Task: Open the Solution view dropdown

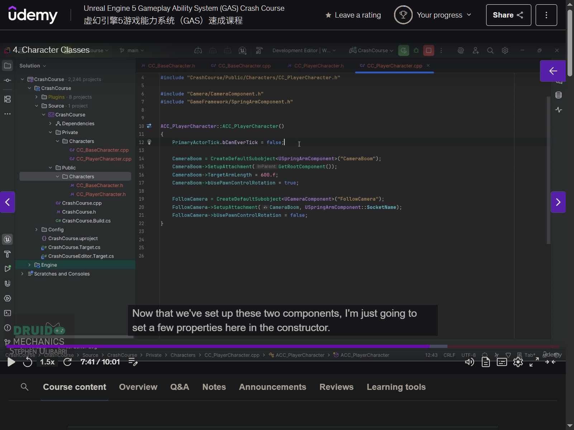Action: (33, 66)
